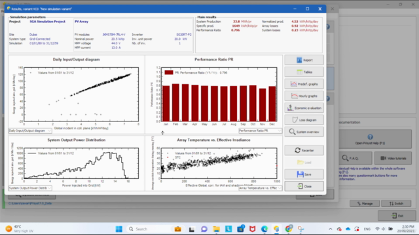
Task: Open Economic evaluation
Action: [x=304, y=108]
